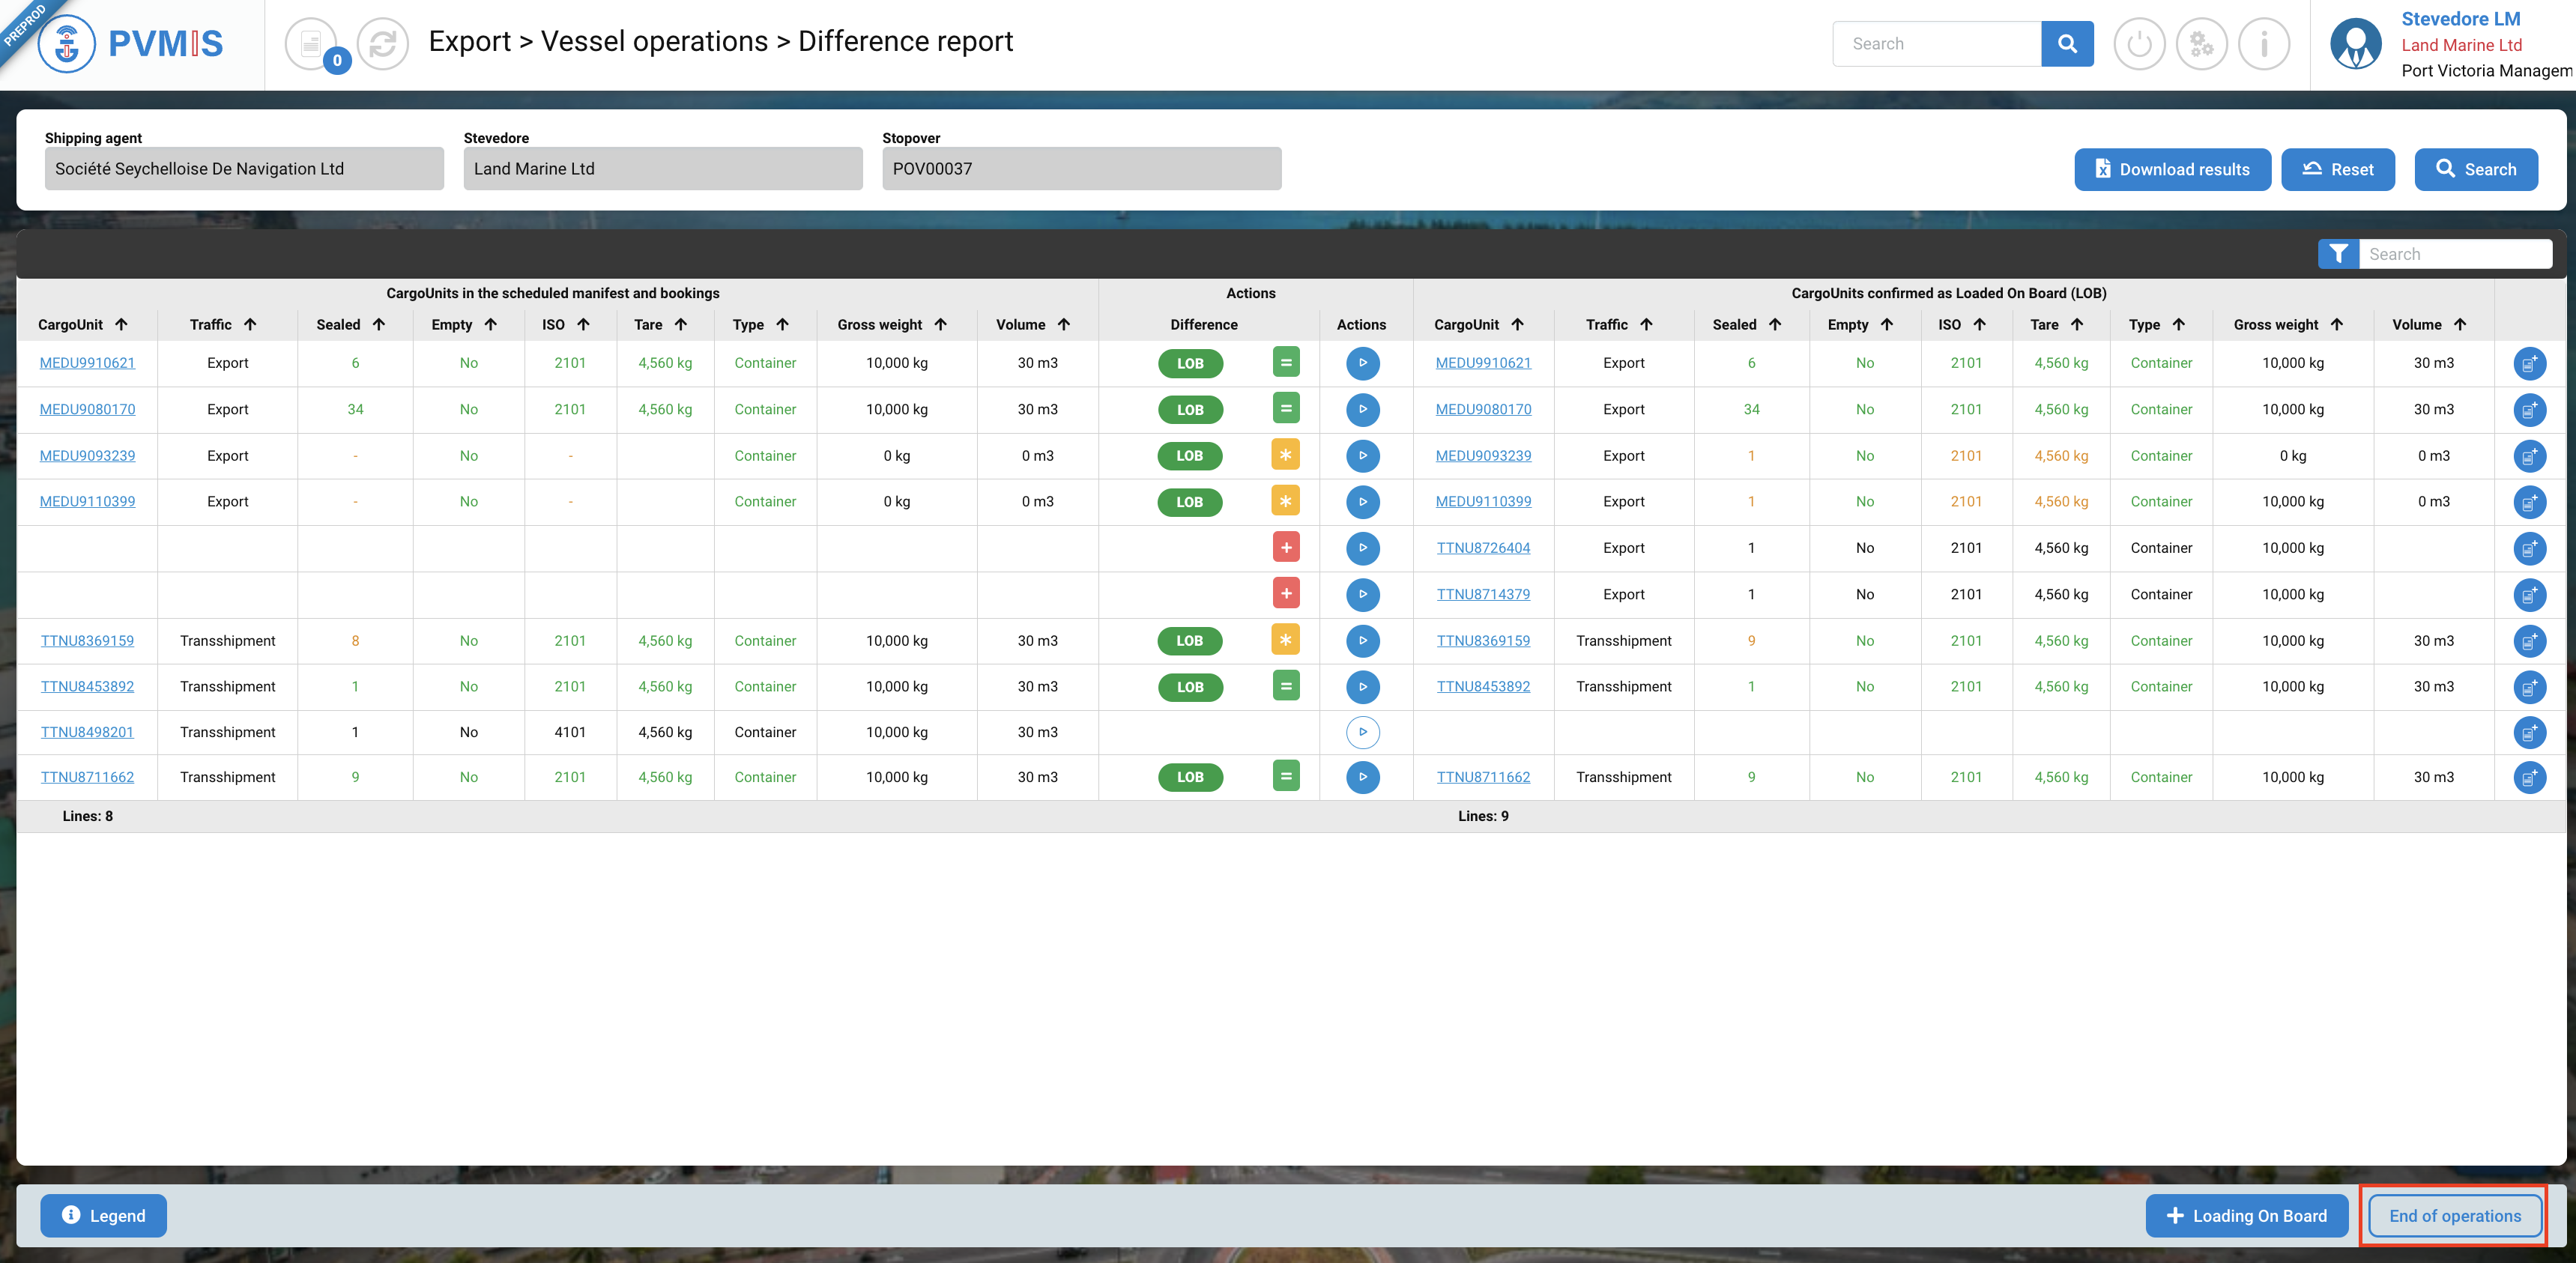Open the MEDU9080170 cargo unit link

click(87, 409)
